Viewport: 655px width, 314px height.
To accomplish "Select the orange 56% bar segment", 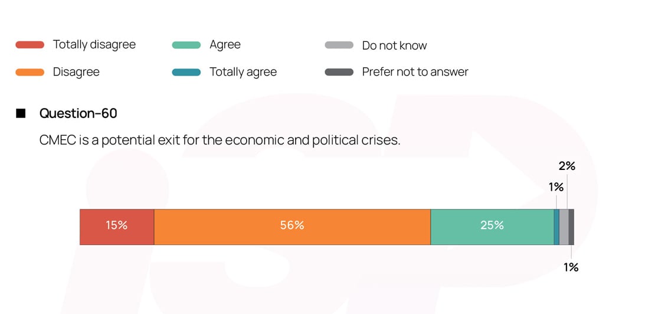I will [x=292, y=226].
